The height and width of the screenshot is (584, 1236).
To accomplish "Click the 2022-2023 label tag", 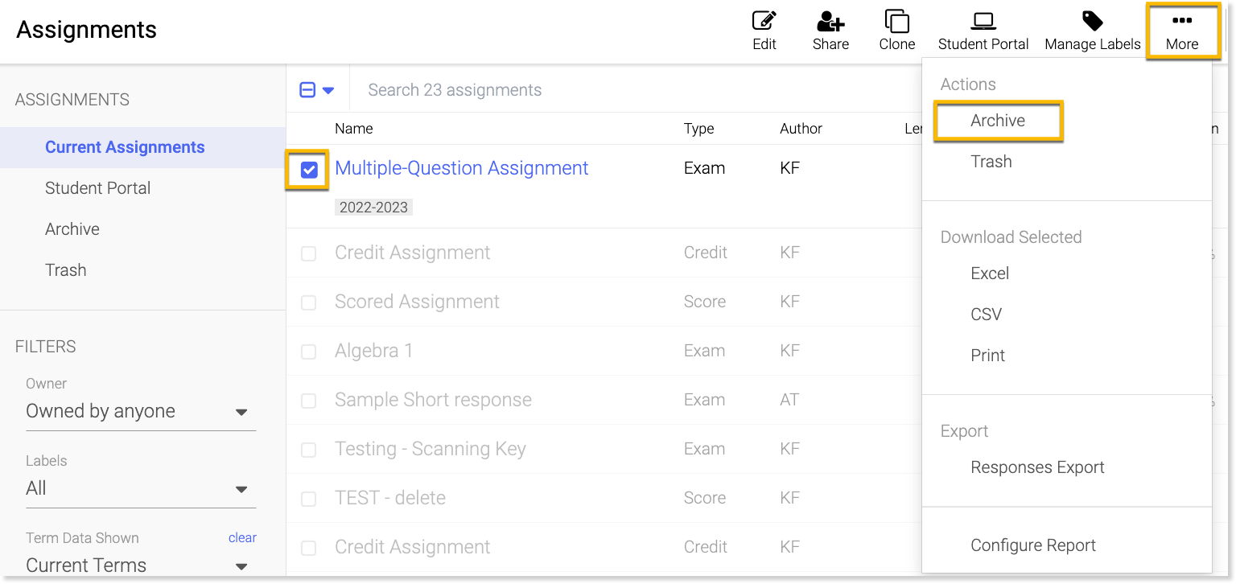I will coord(373,207).
